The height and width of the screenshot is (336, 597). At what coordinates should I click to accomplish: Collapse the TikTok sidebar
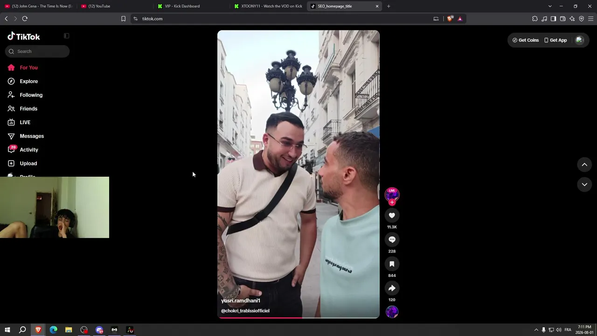[66, 36]
